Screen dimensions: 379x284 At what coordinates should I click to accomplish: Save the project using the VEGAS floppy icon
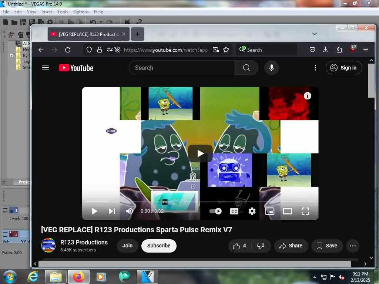coord(23,22)
